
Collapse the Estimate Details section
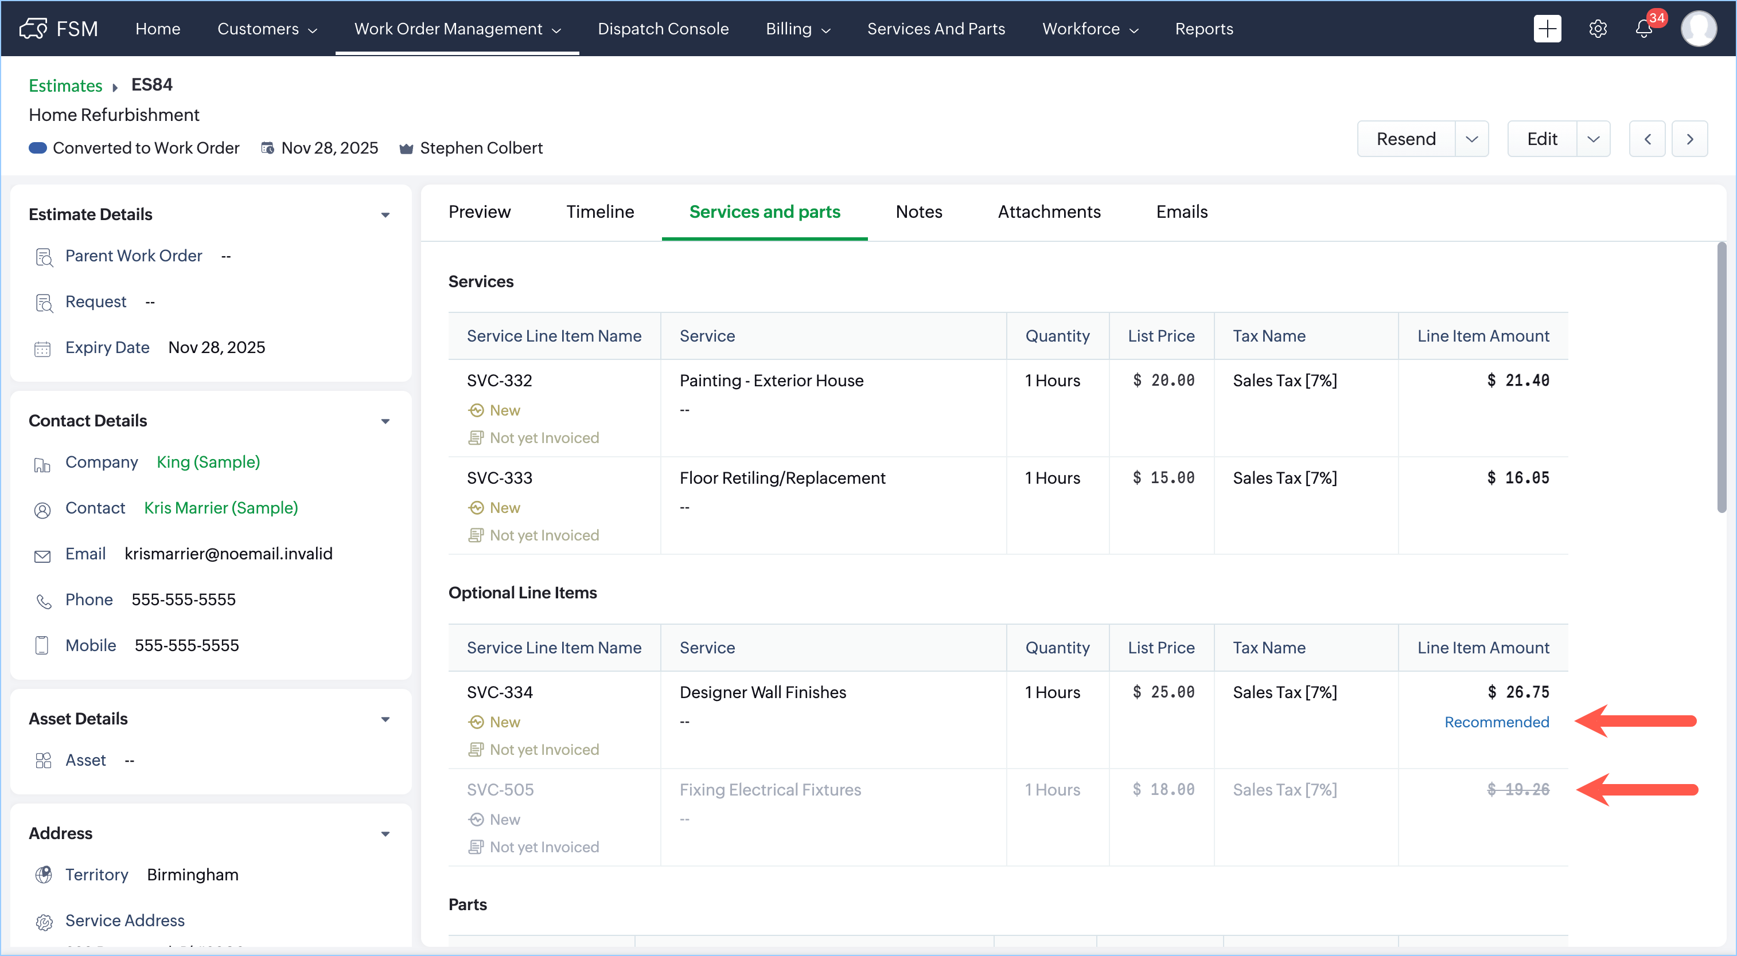point(385,215)
